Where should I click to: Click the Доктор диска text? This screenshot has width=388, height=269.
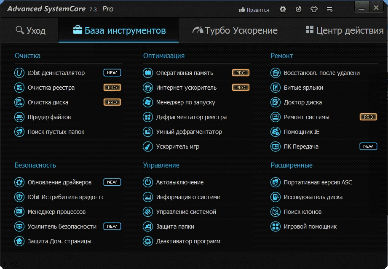(302, 102)
